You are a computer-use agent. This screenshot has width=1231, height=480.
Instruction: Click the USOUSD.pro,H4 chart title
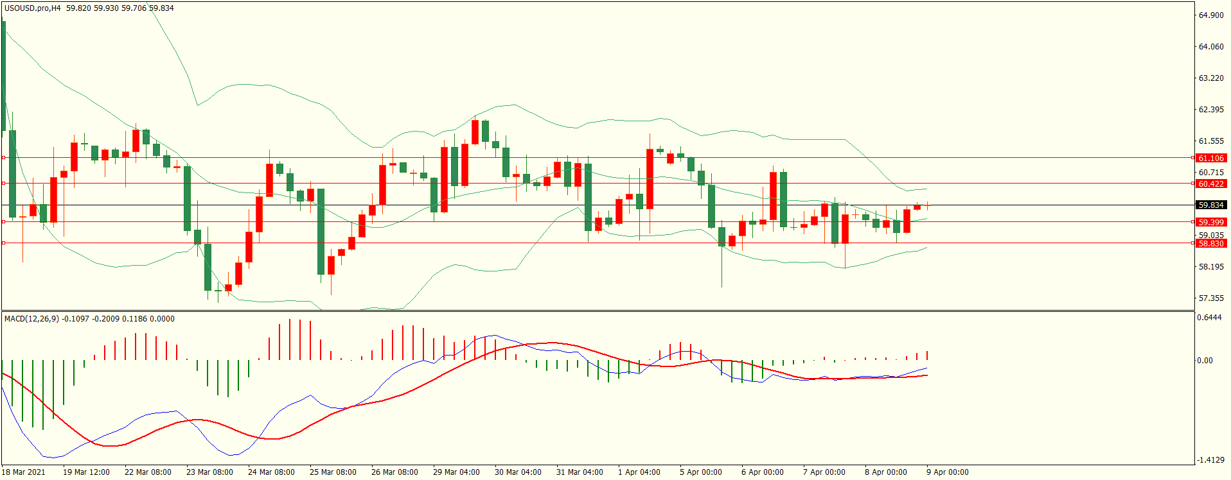[x=33, y=8]
